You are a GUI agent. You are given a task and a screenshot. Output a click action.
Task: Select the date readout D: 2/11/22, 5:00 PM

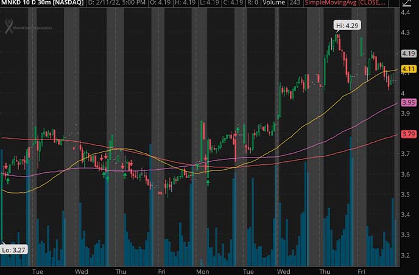coord(116,2)
